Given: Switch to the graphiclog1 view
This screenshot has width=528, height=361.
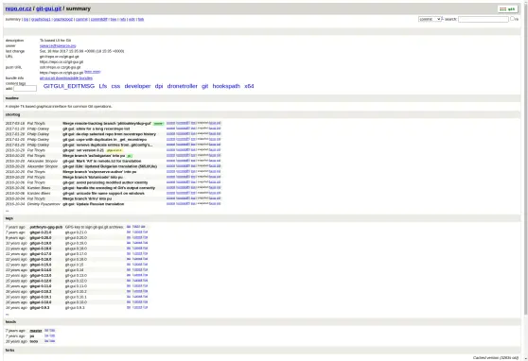Looking at the screenshot, I should pyautogui.click(x=41, y=20).
